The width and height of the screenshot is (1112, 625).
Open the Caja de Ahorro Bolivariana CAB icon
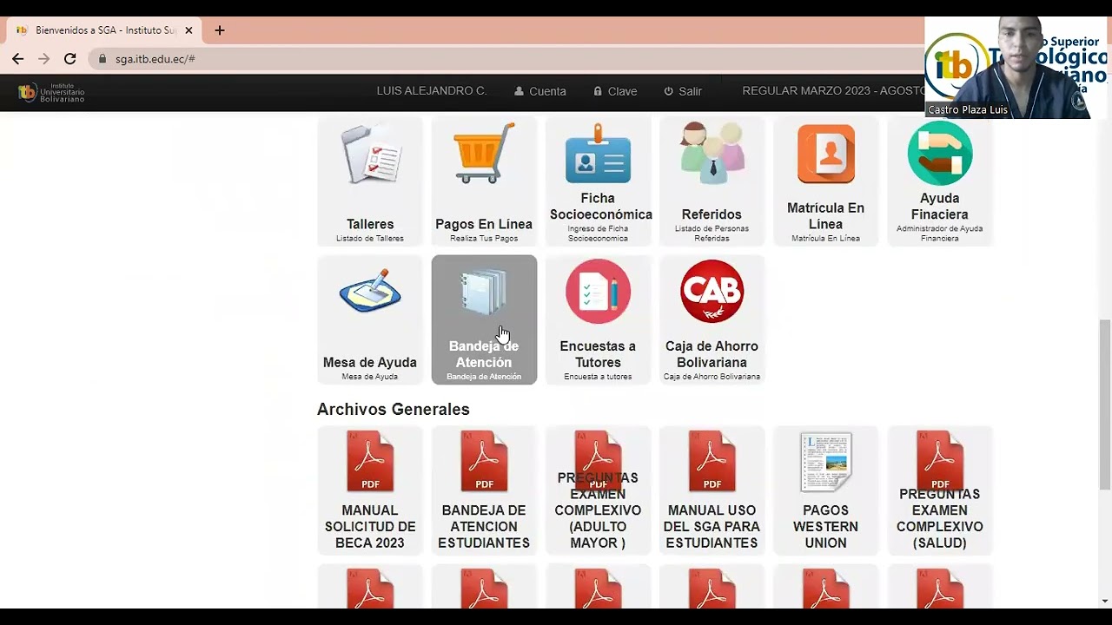712,291
